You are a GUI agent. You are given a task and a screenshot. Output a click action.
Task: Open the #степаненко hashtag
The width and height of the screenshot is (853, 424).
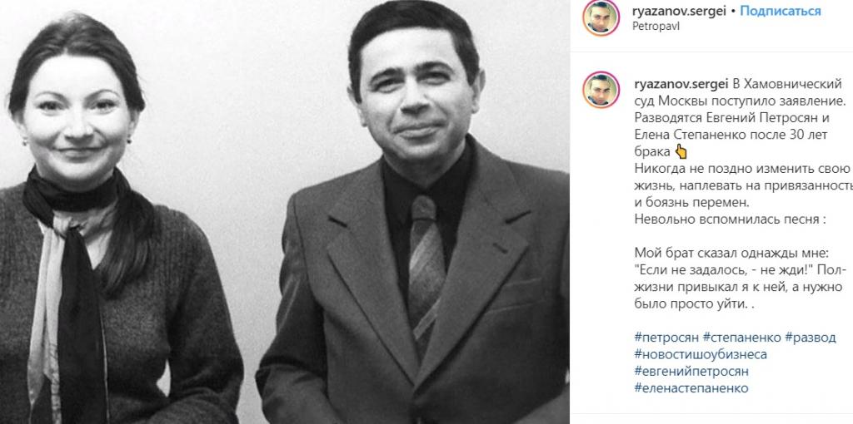pyautogui.click(x=741, y=338)
